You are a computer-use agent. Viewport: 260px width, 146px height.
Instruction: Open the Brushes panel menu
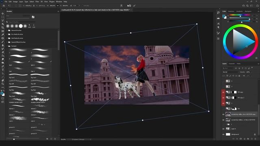(x=58, y=11)
